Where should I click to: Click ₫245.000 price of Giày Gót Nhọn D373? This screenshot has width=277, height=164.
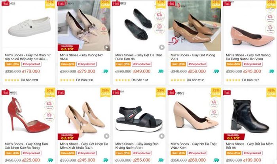tap(87, 160)
